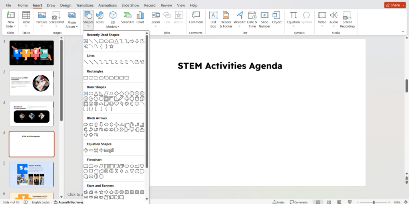
Task: Click the Share button
Action: [x=393, y=5]
